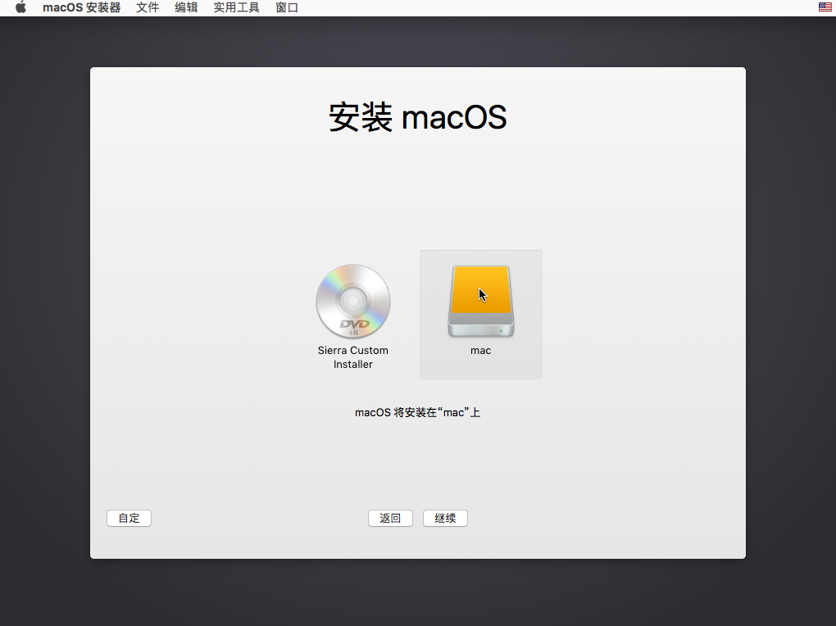Open the 实用工具 menu
Viewport: 836px width, 626px height.
click(x=236, y=7)
